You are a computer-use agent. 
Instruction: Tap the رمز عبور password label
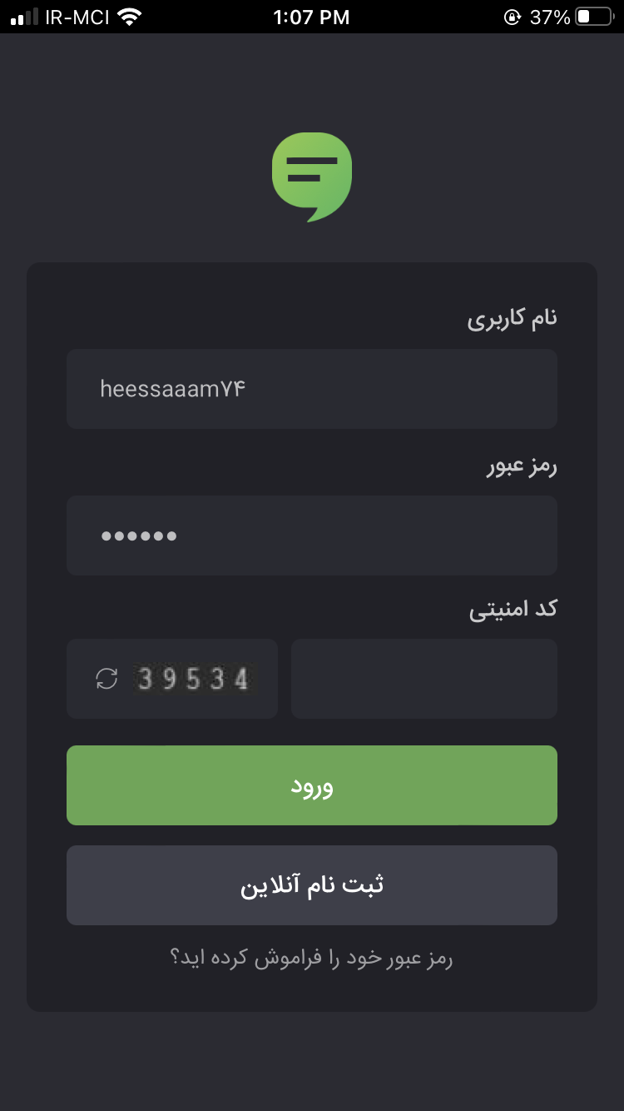point(522,466)
